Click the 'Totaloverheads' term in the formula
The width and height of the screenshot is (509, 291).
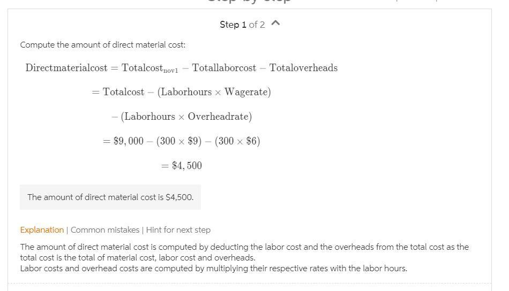point(303,68)
